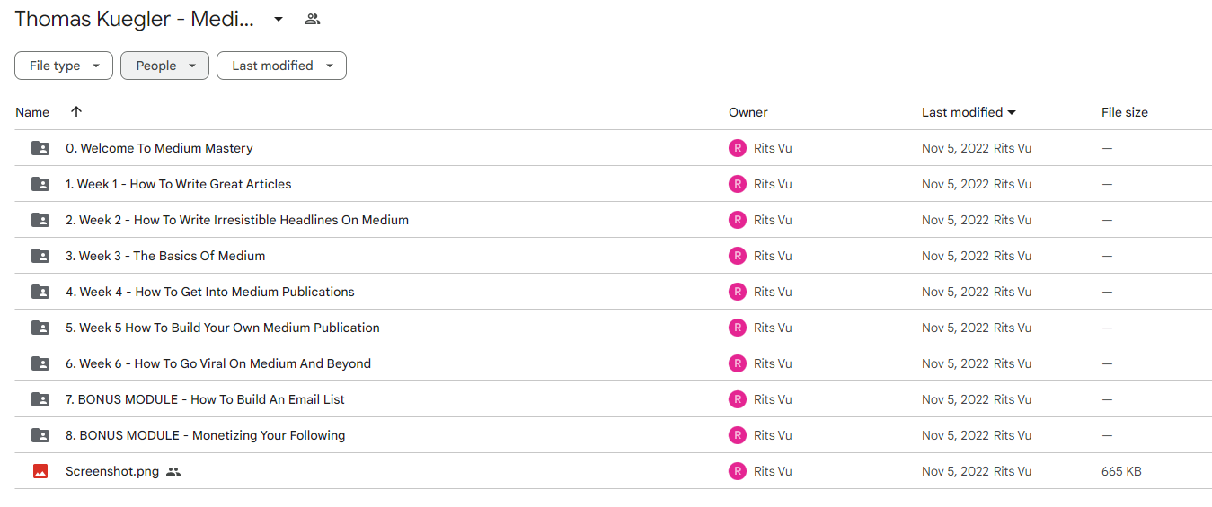The image size is (1212, 507).
Task: Click the shared indicator next to Screenshot.png
Action: (x=173, y=471)
